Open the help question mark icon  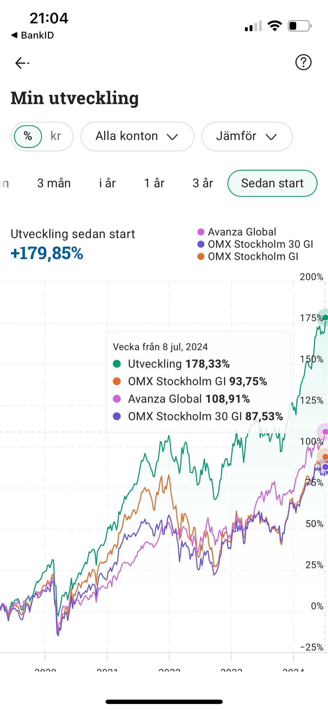tap(303, 62)
